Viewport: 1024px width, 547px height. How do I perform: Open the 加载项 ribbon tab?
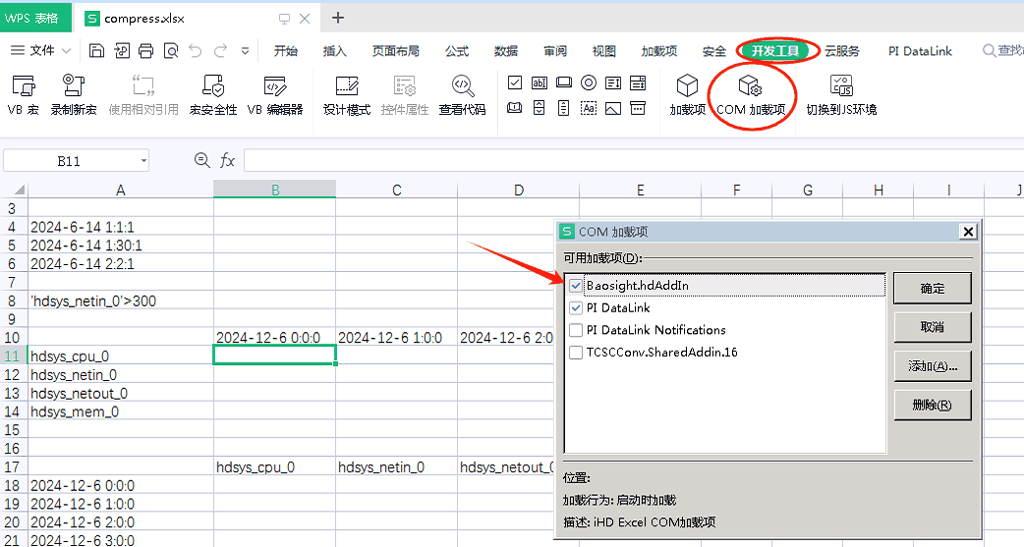tap(659, 50)
